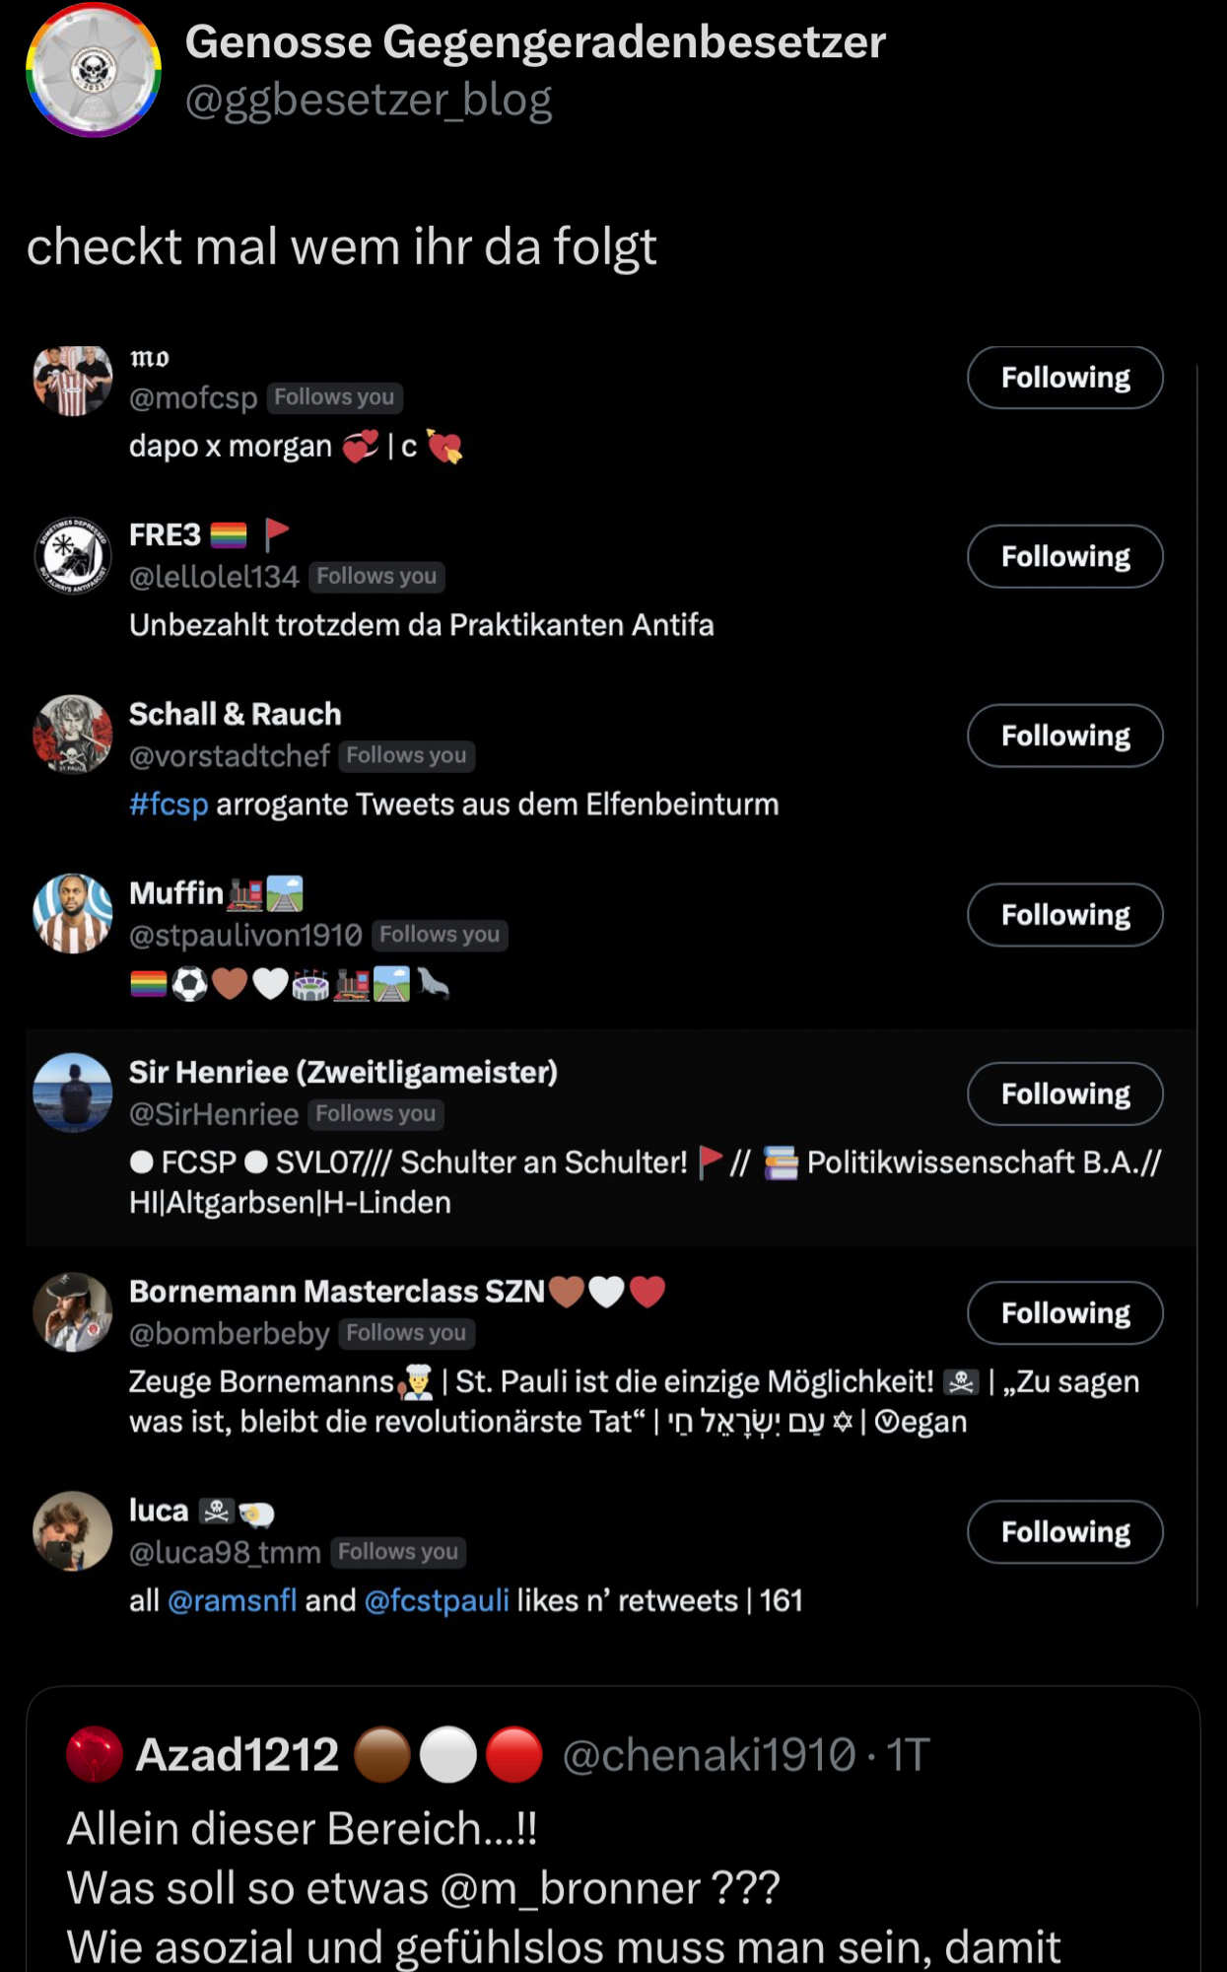Click mo's profile avatar
The height and width of the screenshot is (1972, 1227).
(73, 381)
